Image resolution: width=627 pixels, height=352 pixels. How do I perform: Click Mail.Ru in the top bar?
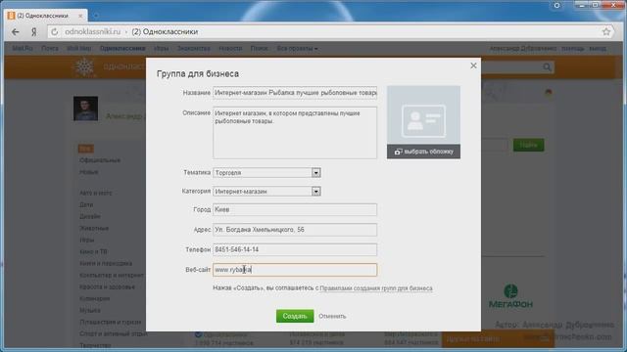pos(23,48)
